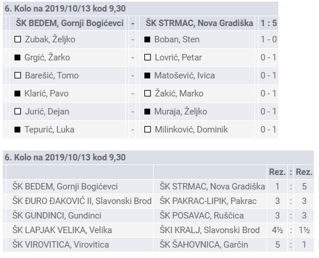Click white piece icon beside Zubak, Željko
The image size is (319, 258).
click(x=18, y=40)
